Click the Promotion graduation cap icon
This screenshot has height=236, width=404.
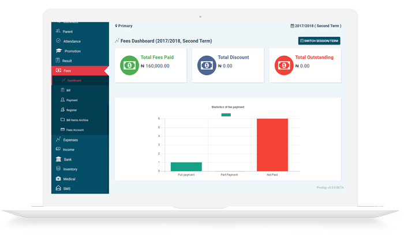tap(58, 51)
